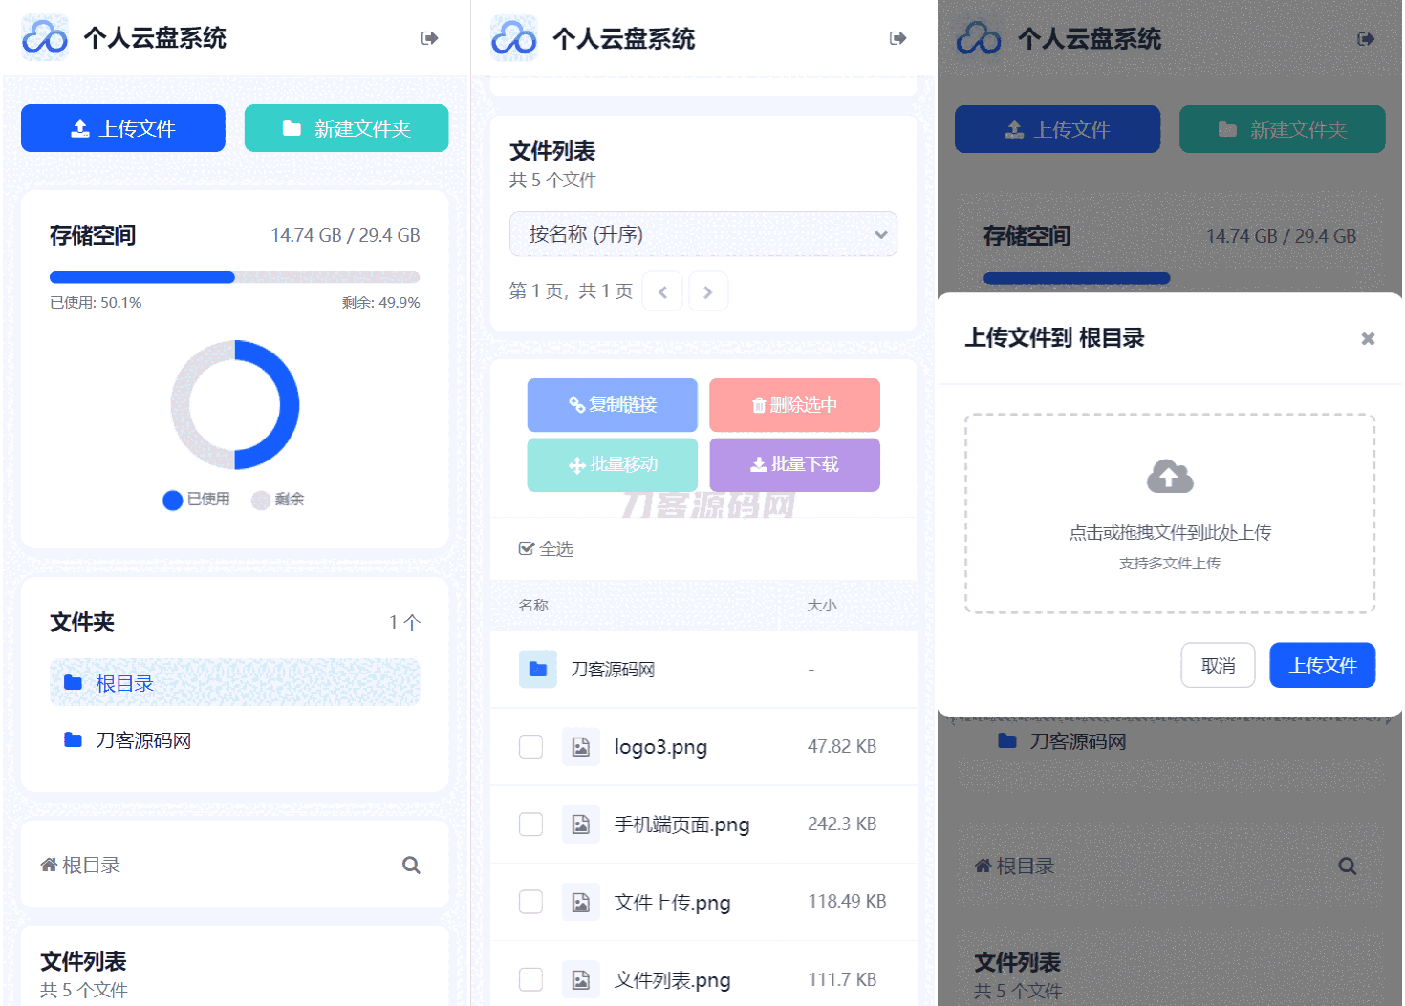Click the cloud logo icon

pos(45,38)
